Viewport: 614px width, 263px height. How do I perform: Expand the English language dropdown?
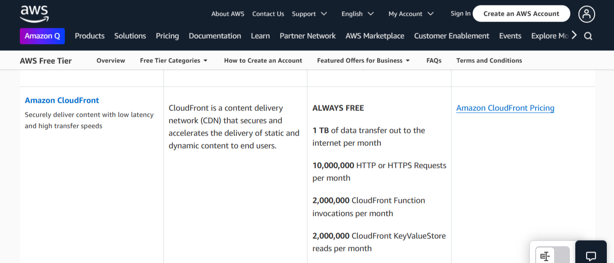point(357,14)
